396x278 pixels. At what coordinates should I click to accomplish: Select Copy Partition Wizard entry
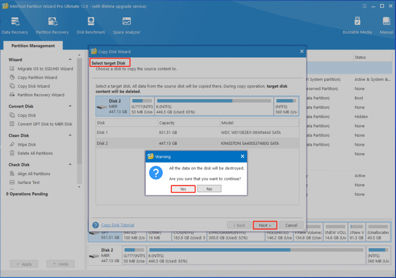(x=38, y=77)
